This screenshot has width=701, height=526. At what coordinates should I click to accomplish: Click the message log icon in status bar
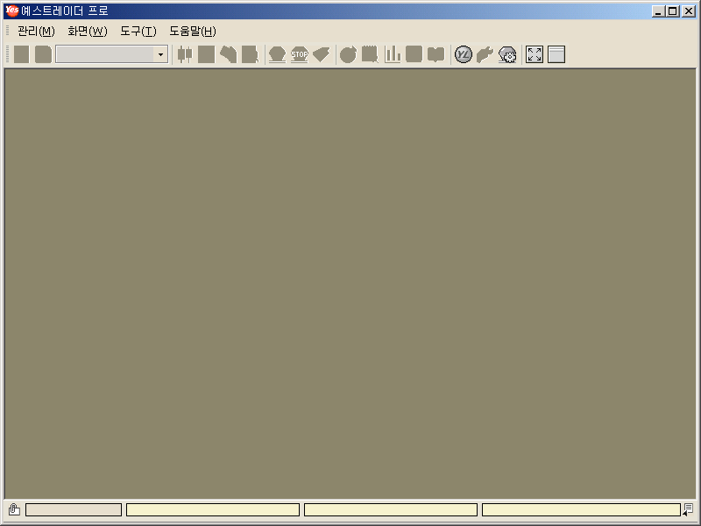tap(688, 509)
